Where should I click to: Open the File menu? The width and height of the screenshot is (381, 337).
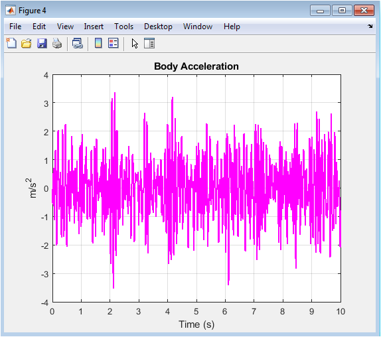pos(15,27)
